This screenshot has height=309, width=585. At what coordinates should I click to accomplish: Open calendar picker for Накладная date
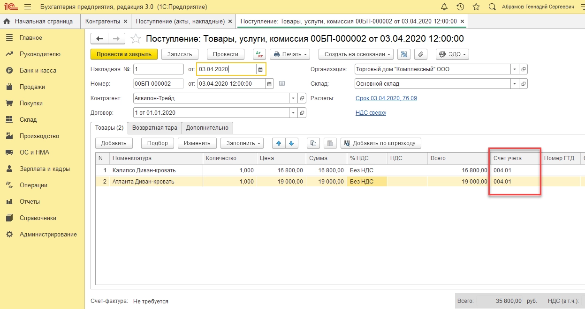260,69
